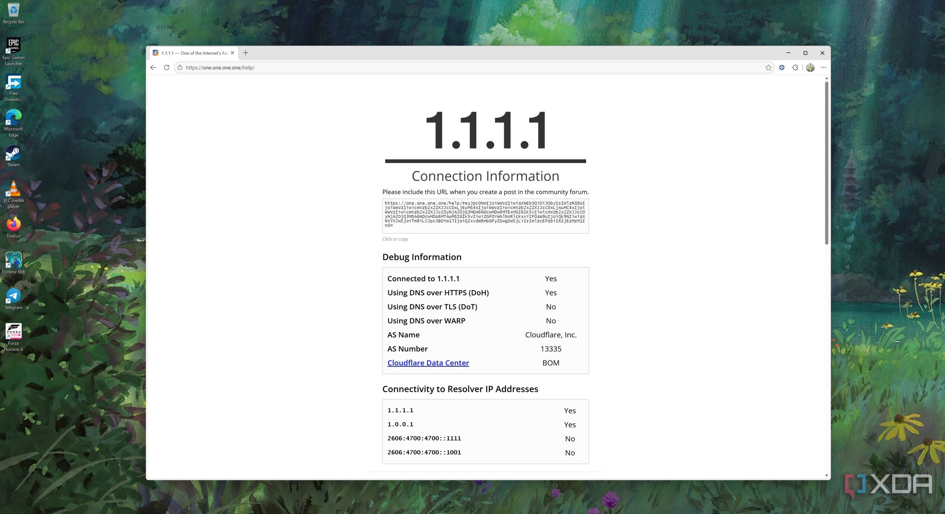The height and width of the screenshot is (514, 945).
Task: Select the 1.1.1.1 browser tab
Action: tap(194, 53)
